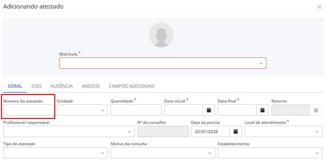Open the Data inicial calendar picker
This screenshot has height=161, width=325.
[209, 110]
